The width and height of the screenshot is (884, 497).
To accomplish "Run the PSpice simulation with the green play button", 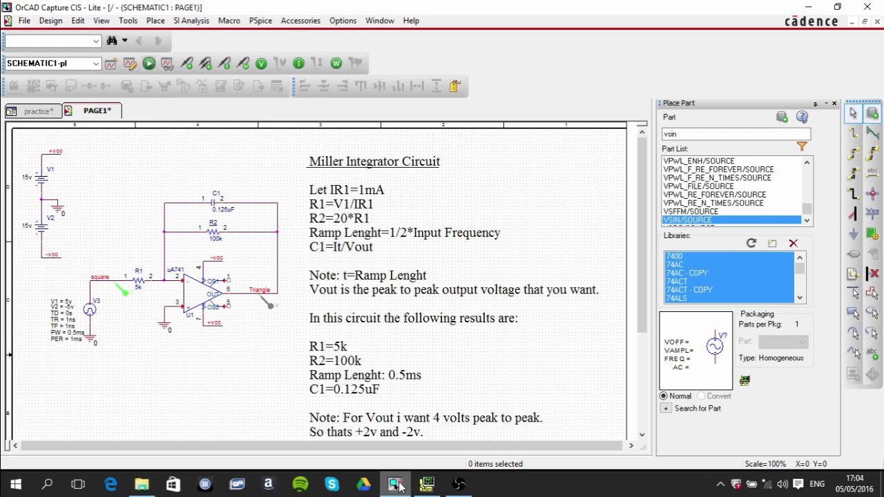I will 148,64.
